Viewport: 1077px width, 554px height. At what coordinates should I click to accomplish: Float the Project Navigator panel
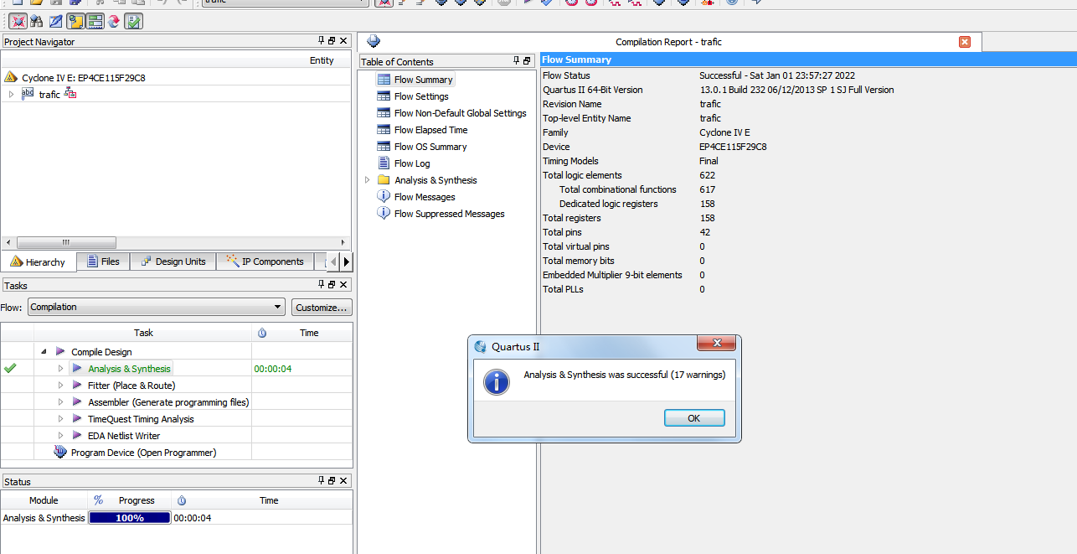click(332, 41)
